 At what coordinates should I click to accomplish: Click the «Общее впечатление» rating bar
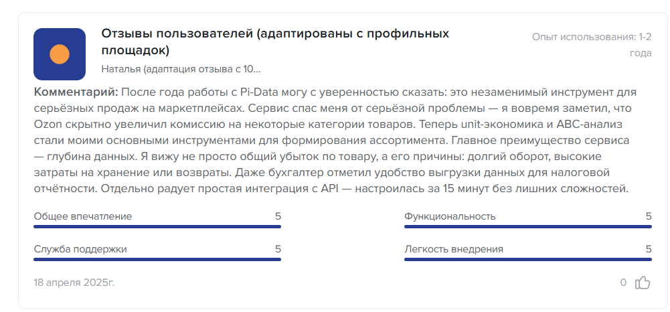click(x=157, y=227)
